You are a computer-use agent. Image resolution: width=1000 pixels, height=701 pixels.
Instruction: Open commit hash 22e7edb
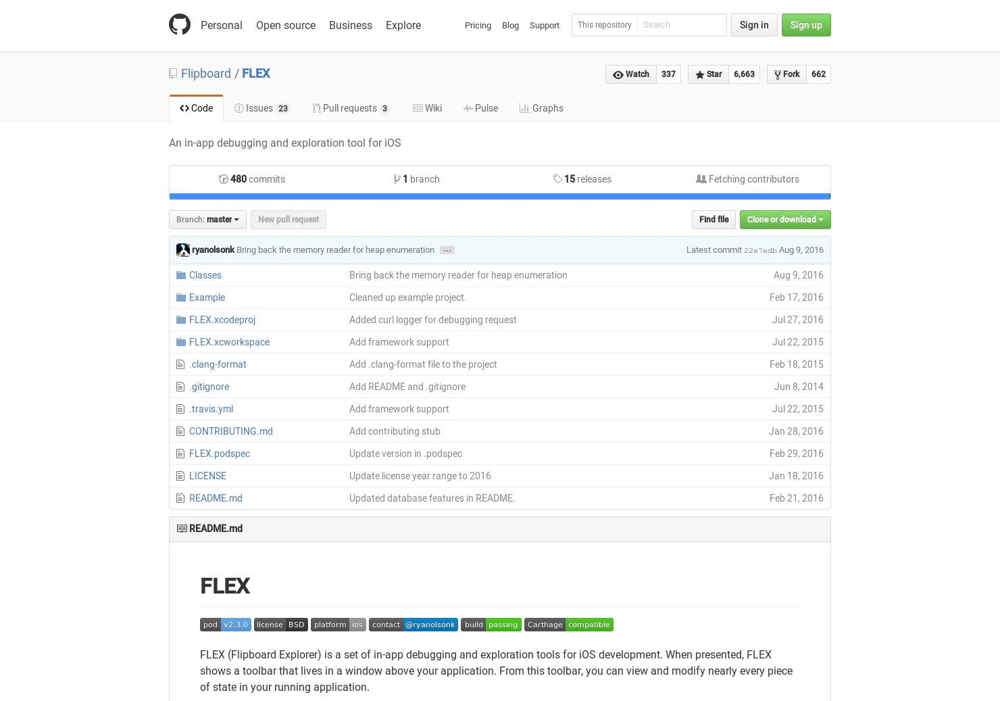tap(760, 250)
